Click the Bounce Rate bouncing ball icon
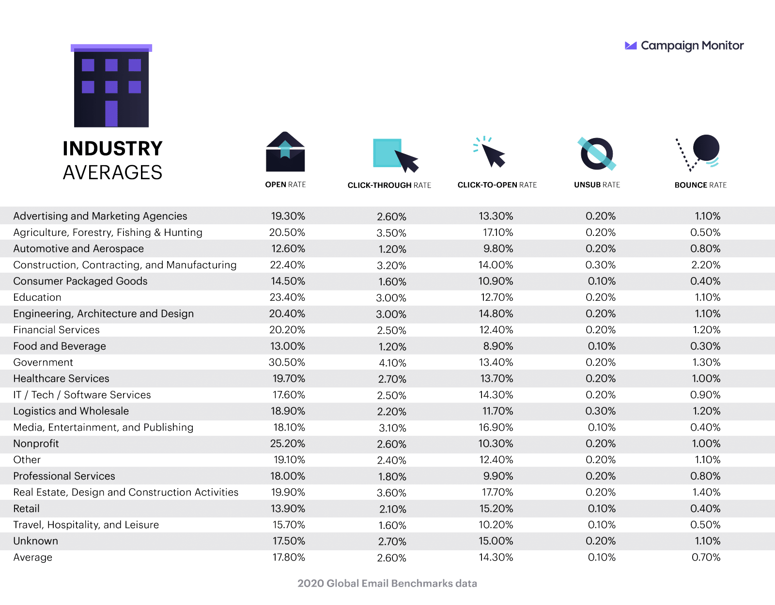The width and height of the screenshot is (775, 605). [697, 153]
